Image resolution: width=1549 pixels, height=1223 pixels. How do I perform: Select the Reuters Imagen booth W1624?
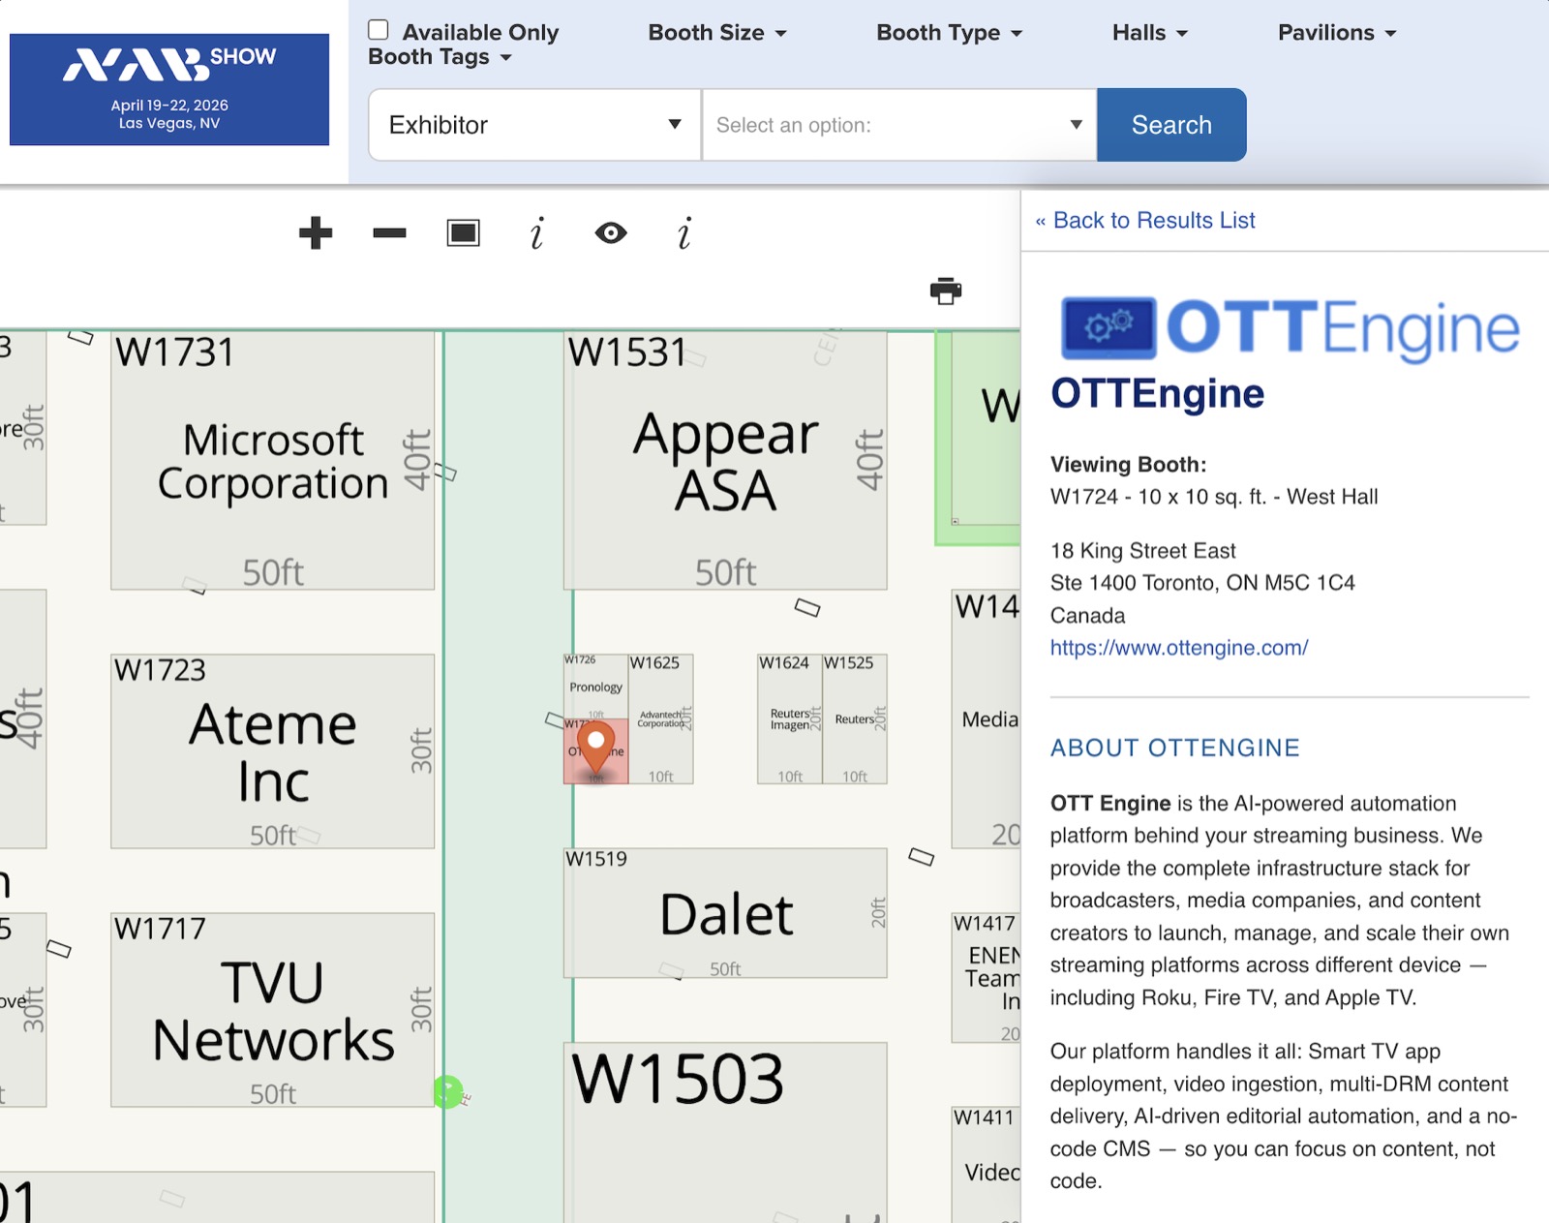click(x=790, y=719)
